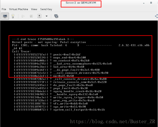This screenshot has height=127, width=158.
Task: Select the proc_reg_write trace line
Action: tap(54, 100)
